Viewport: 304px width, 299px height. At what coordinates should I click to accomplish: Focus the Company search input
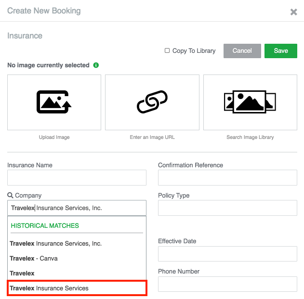tap(77, 208)
